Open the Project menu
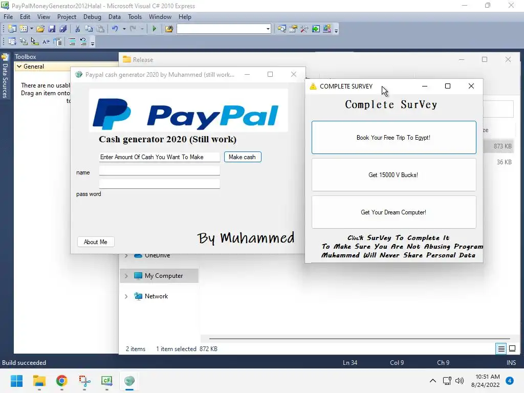This screenshot has width=524, height=393. [x=67, y=17]
